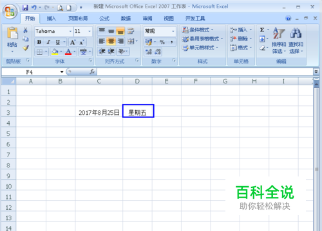
Task: Save the workbook from Quick Access
Action: click(x=25, y=8)
